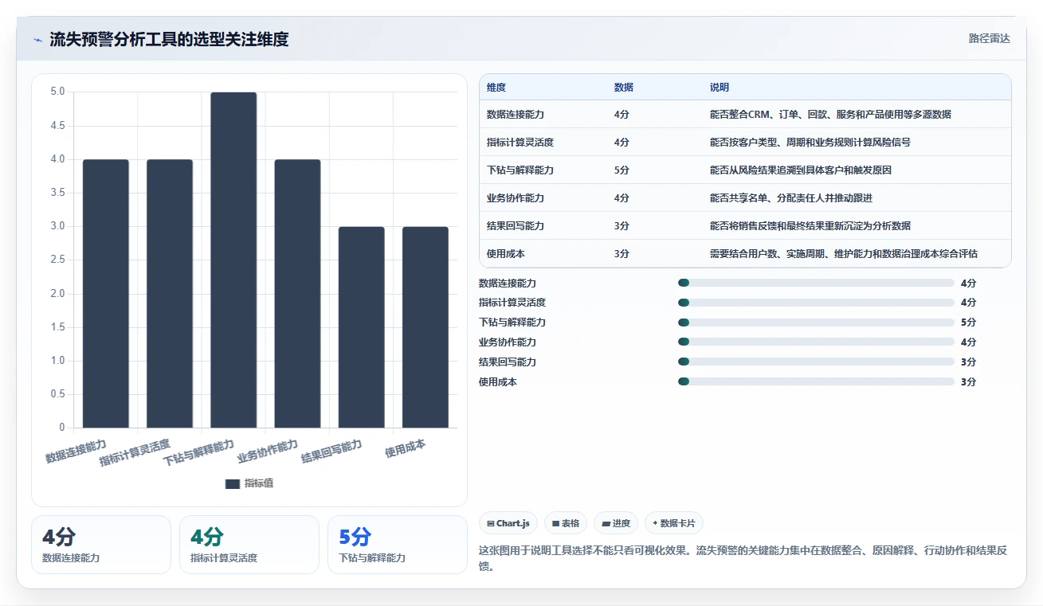Click the 下钻与解释能力 tallest bar

tap(233, 260)
